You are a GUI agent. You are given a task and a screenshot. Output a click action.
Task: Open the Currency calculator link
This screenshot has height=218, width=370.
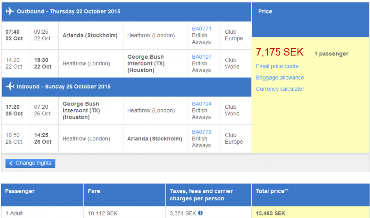click(x=280, y=89)
